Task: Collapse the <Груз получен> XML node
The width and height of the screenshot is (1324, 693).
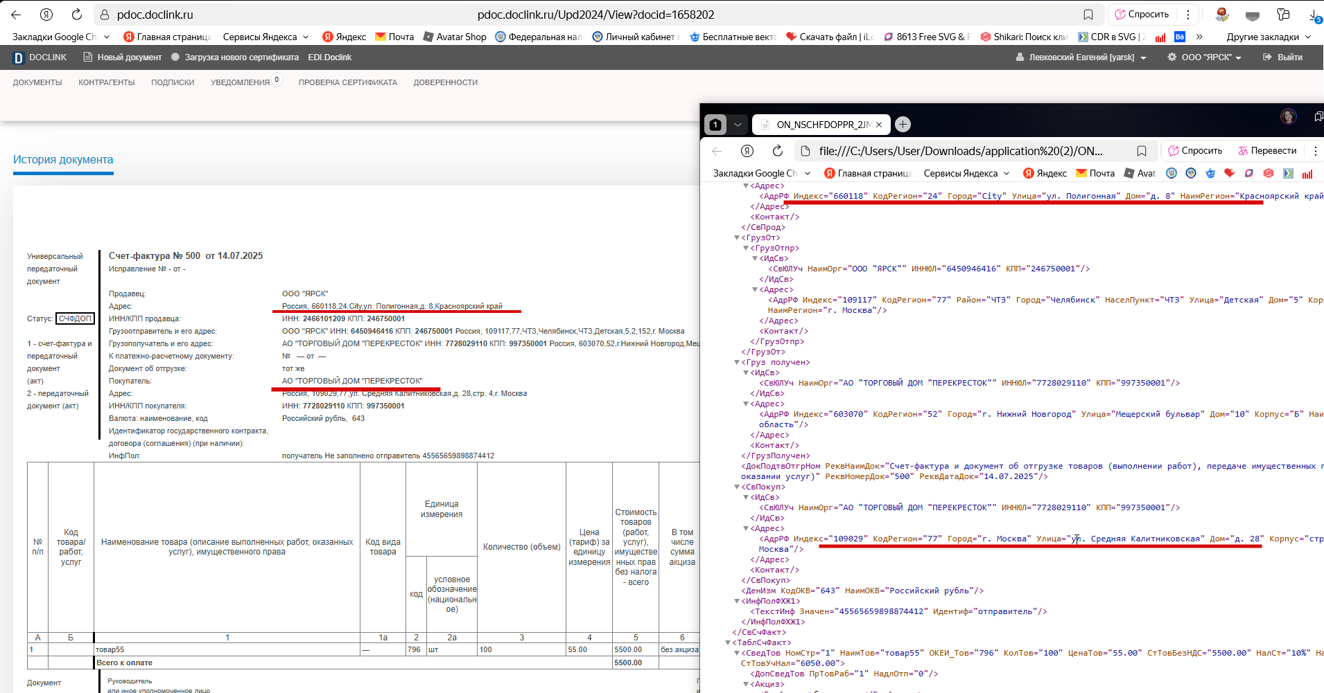Action: point(737,363)
